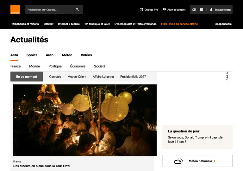The width and height of the screenshot is (243, 171).
Task: Click the Espace client person icon
Action: 211,9
